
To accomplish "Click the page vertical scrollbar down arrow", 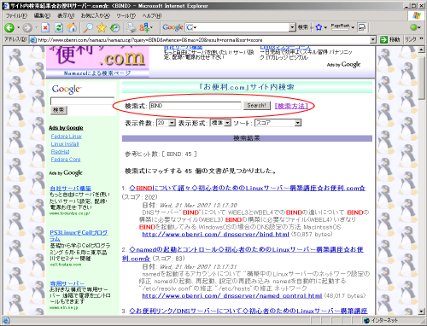I will tap(422, 311).
